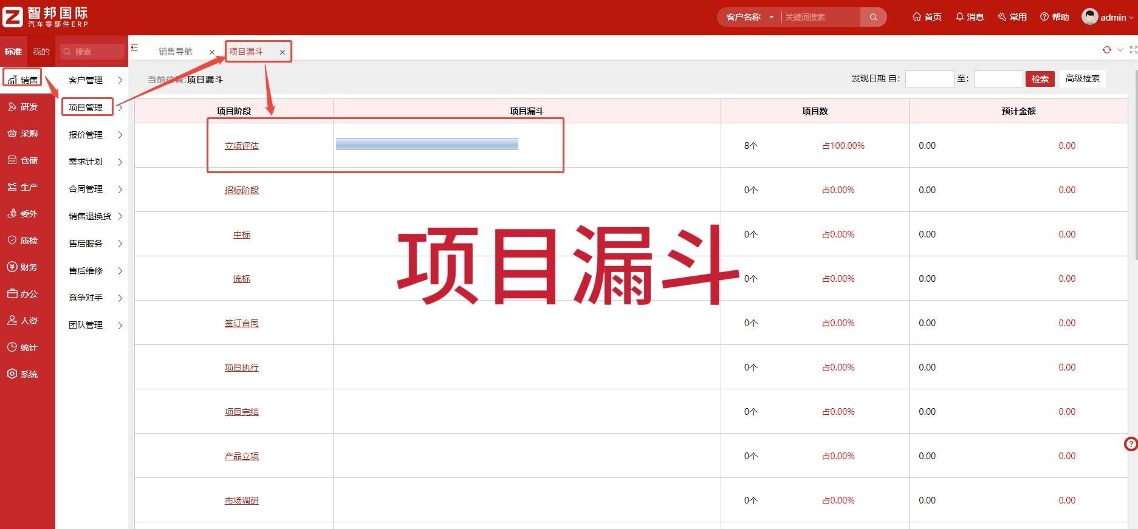Open the 客户名称 search type dropdown

(x=750, y=17)
